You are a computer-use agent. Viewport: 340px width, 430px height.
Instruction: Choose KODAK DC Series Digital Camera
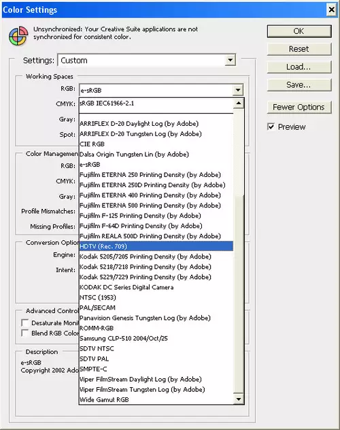156,287
